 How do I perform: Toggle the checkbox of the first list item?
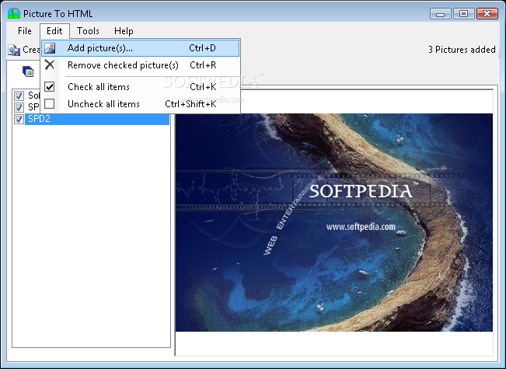[x=19, y=96]
